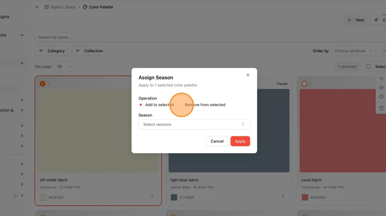Click the Apply button

pyautogui.click(x=240, y=141)
